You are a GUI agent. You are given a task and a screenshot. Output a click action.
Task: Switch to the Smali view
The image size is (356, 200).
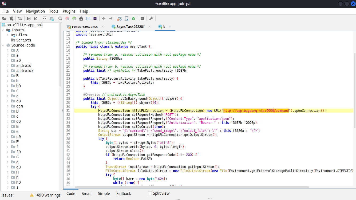[x=86, y=194]
